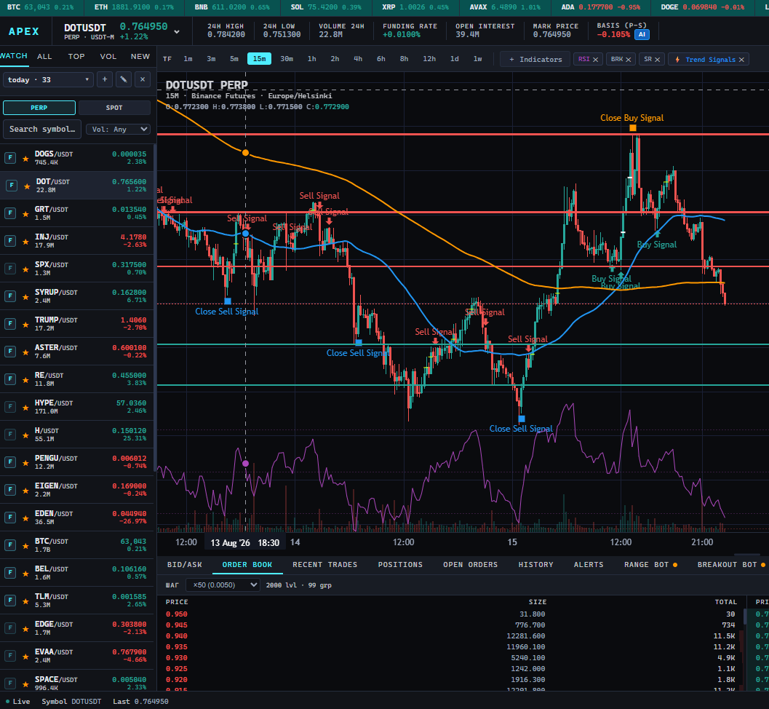Switch to the TOP symbols tab
Viewport: 769px width, 709px height.
pyautogui.click(x=76, y=57)
